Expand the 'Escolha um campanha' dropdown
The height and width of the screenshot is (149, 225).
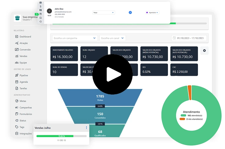(75, 38)
